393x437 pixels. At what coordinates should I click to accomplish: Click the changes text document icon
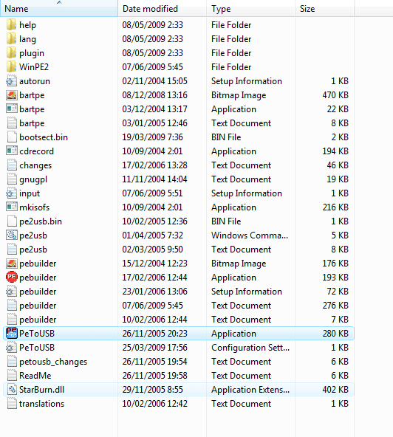(x=11, y=165)
